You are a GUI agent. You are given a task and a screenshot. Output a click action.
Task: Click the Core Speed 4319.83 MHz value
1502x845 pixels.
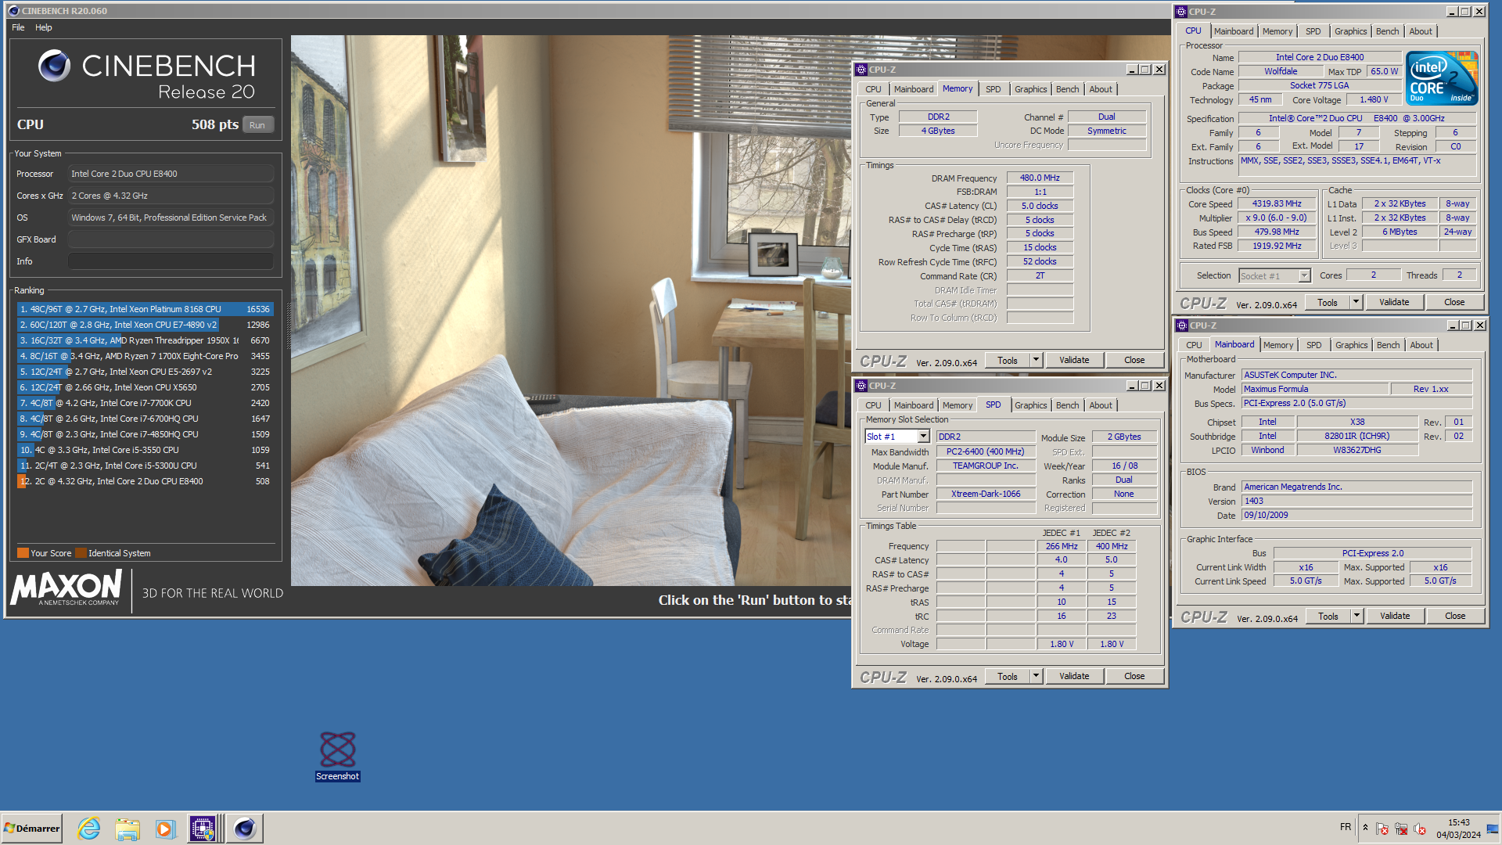click(x=1277, y=204)
